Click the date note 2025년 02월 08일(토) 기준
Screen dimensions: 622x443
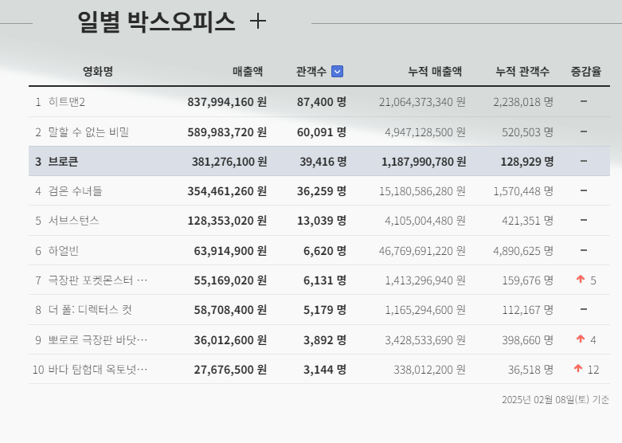[x=555, y=399]
